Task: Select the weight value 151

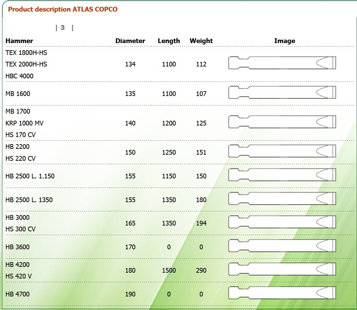Action: pos(201,152)
